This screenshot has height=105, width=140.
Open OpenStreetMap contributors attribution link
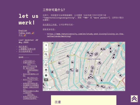pyautogui.click(x=79, y=90)
